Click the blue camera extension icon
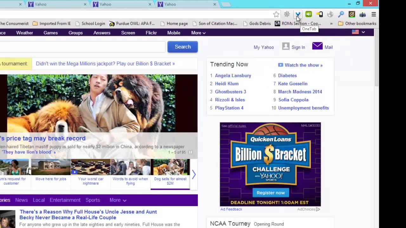 pyautogui.click(x=363, y=14)
